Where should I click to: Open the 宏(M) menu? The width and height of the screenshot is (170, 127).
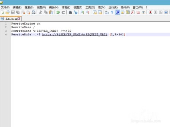[x=102, y=7]
